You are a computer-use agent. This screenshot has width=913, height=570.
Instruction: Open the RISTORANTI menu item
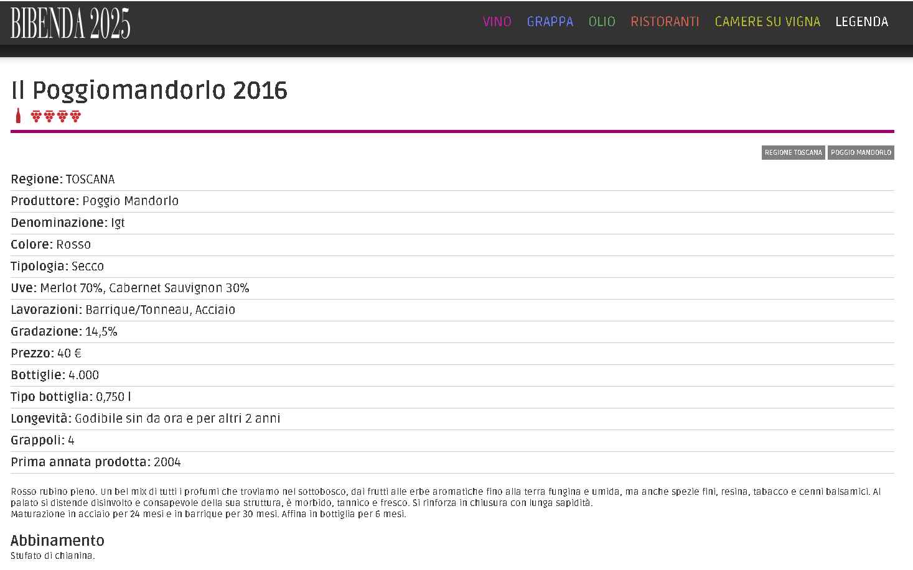[x=665, y=22]
